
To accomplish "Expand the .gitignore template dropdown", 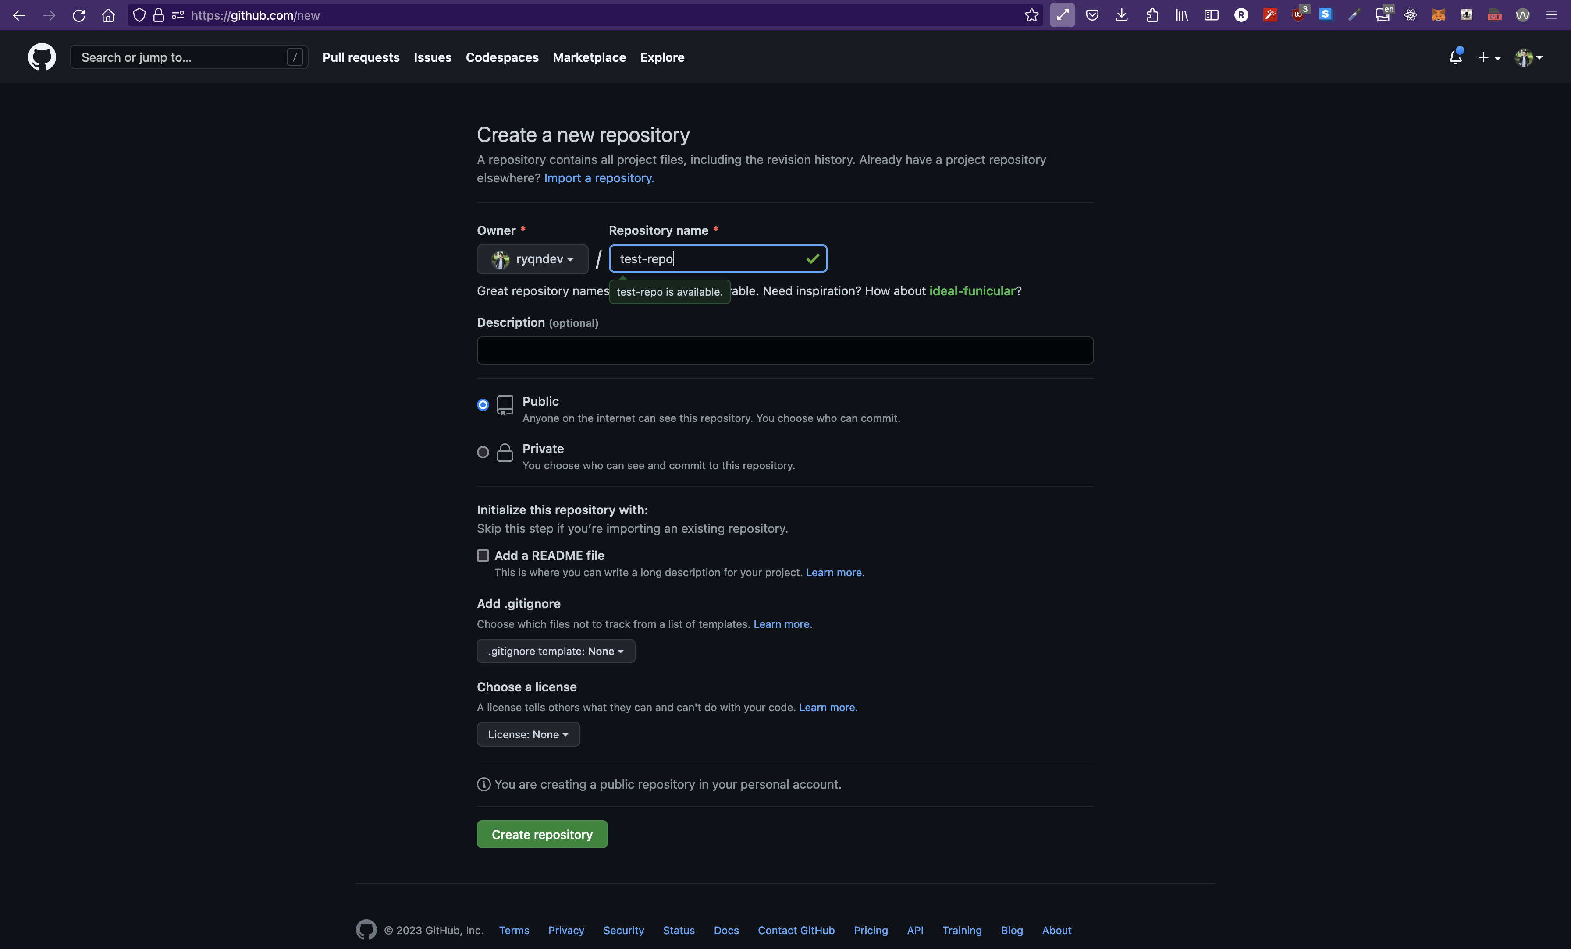I will pyautogui.click(x=555, y=651).
